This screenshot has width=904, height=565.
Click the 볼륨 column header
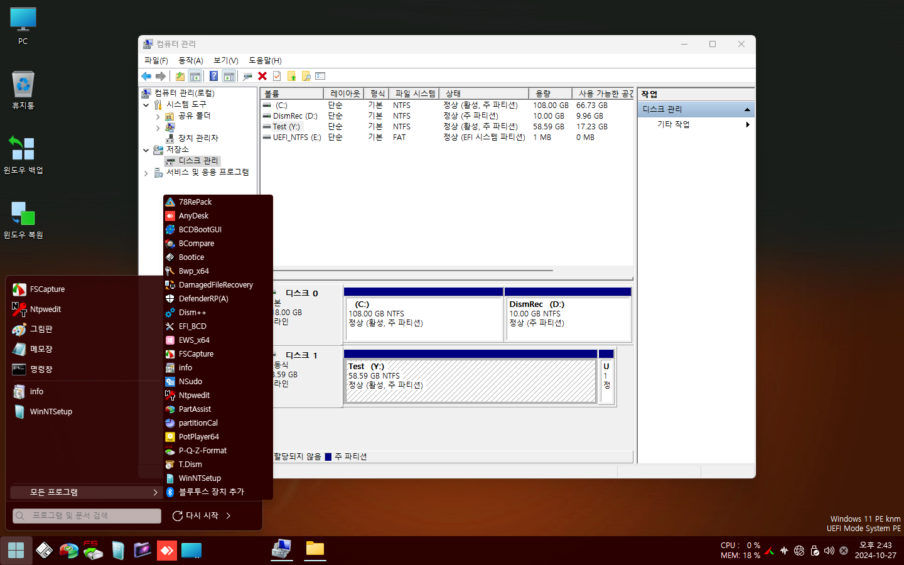tap(291, 94)
